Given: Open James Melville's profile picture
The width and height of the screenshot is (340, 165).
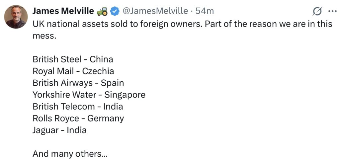Looking at the screenshot, I should (x=16, y=17).
